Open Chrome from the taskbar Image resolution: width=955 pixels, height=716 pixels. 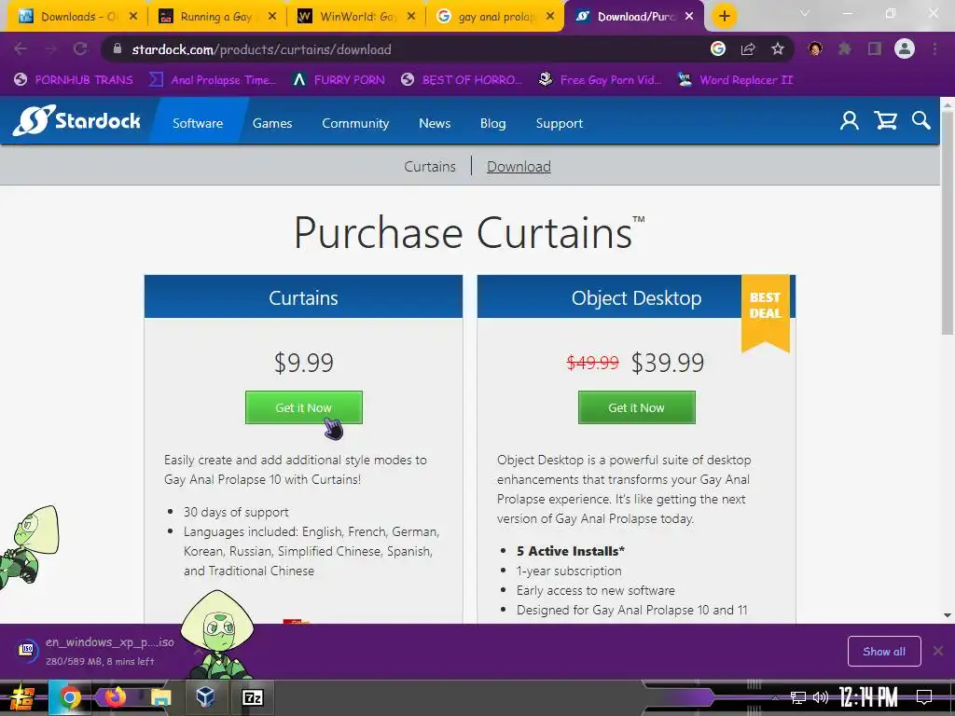click(69, 697)
